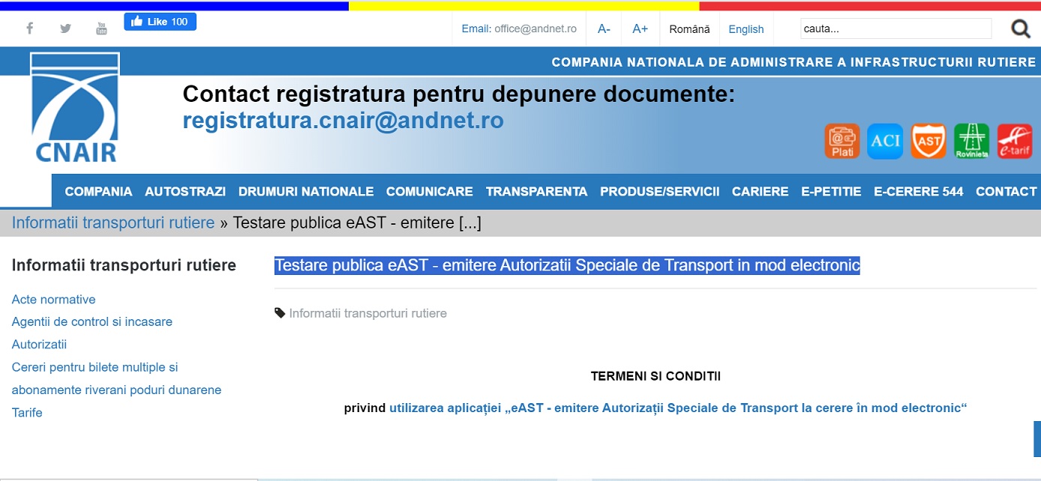Open the red e-tarif icon

(x=1014, y=142)
